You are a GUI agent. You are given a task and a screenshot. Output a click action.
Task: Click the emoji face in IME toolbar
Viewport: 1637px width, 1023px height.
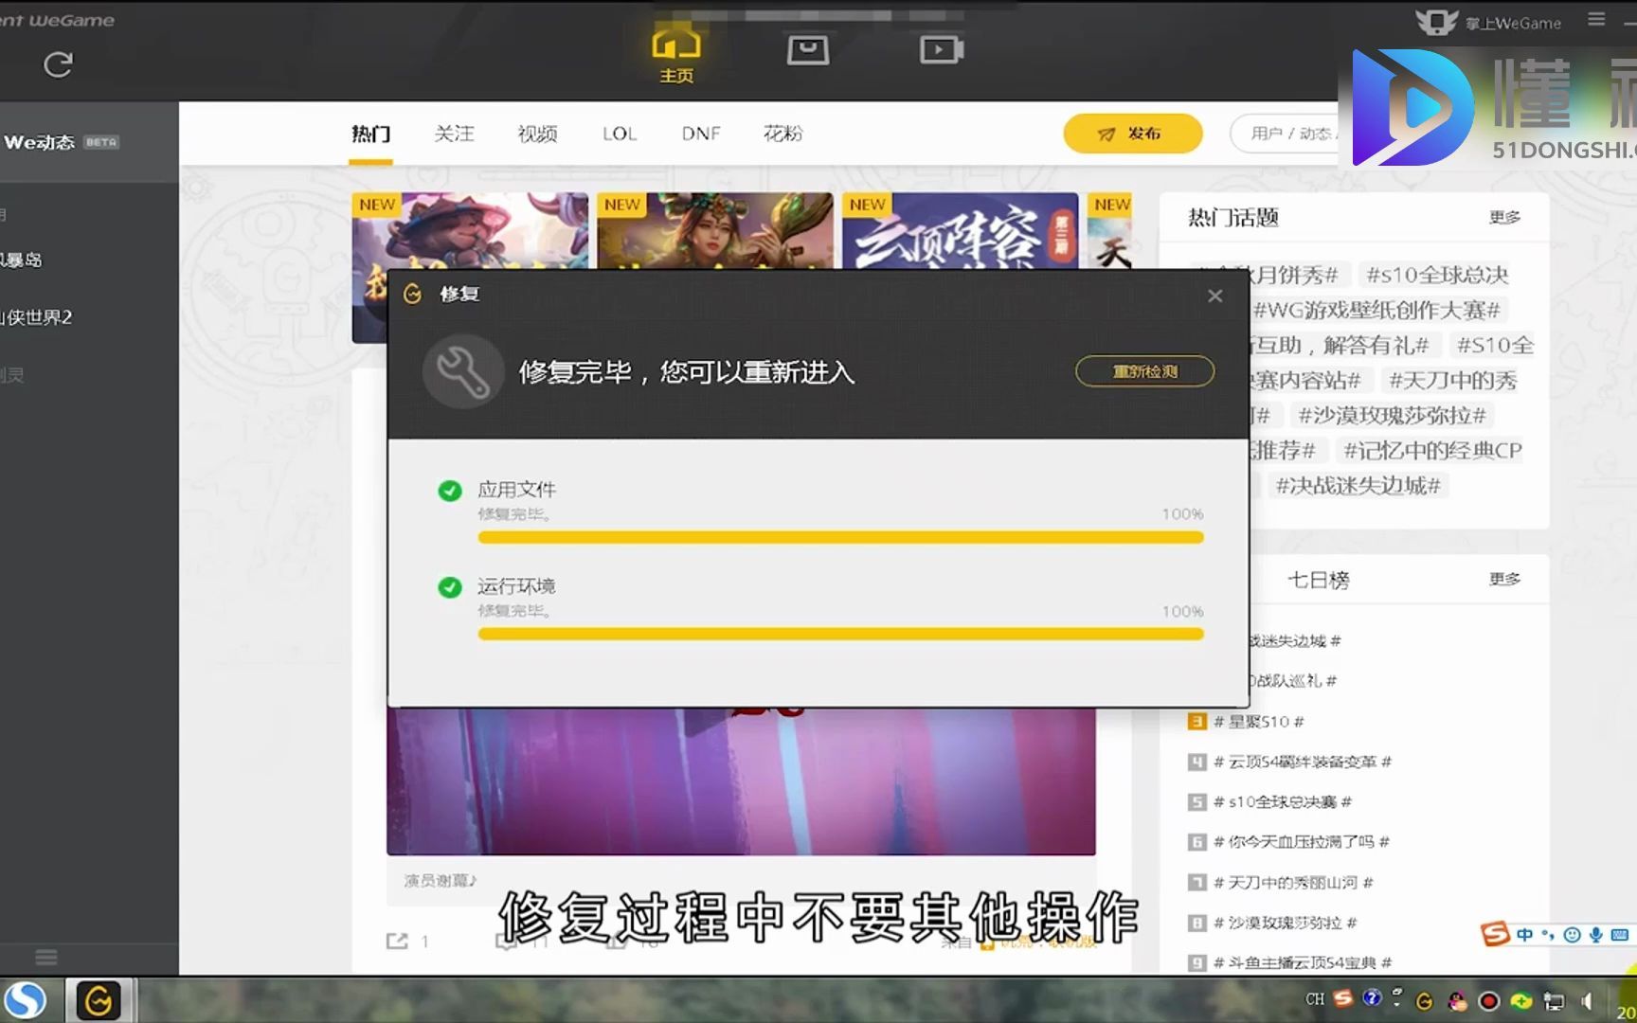tap(1573, 935)
